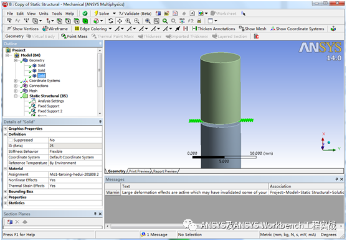Expand the Bounding Box section

tap(6, 191)
